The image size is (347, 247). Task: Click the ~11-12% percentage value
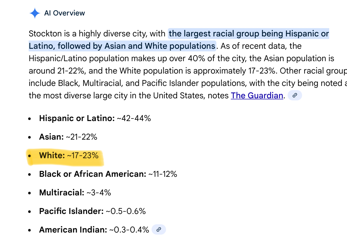(163, 174)
